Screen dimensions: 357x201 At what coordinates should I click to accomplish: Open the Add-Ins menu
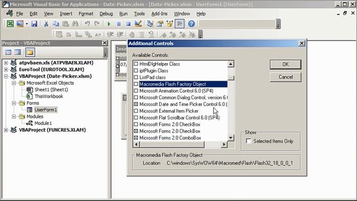pos(160,13)
